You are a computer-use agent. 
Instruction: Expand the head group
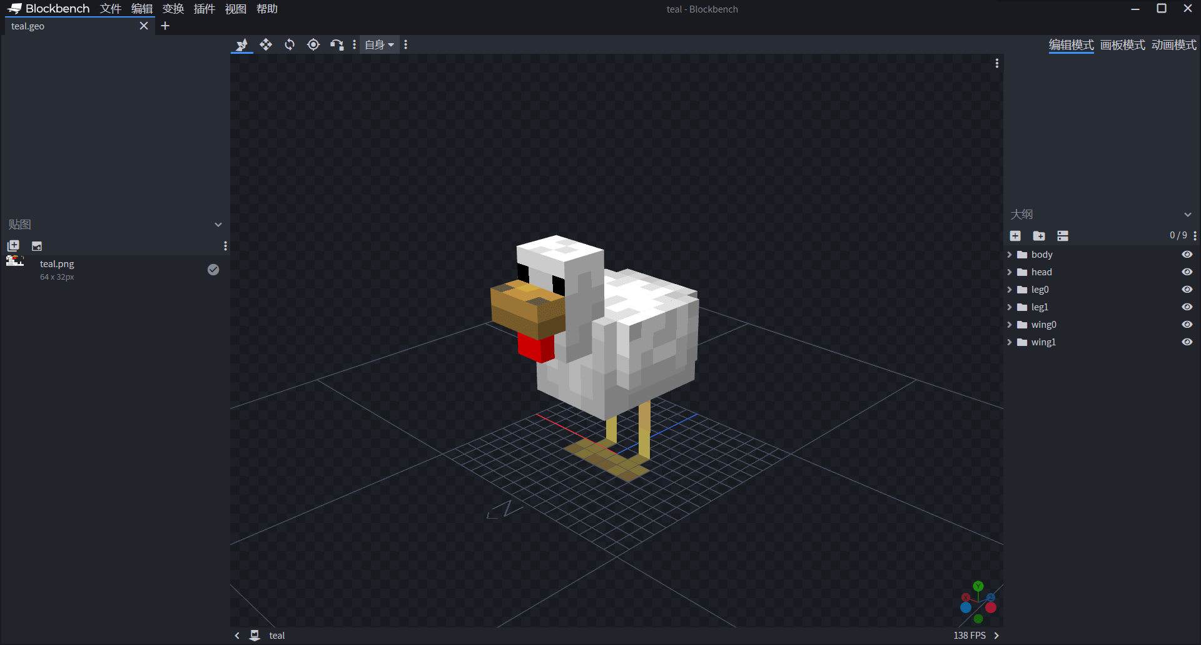[x=1009, y=272]
